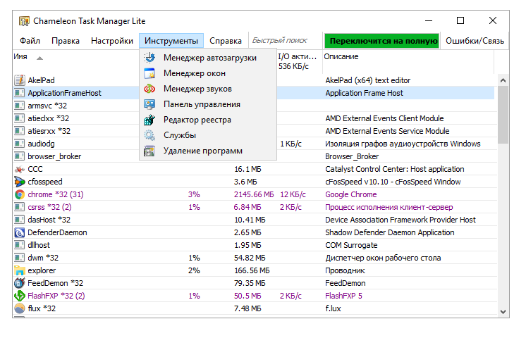Click the vertical scrollbar thumb

click(x=503, y=115)
